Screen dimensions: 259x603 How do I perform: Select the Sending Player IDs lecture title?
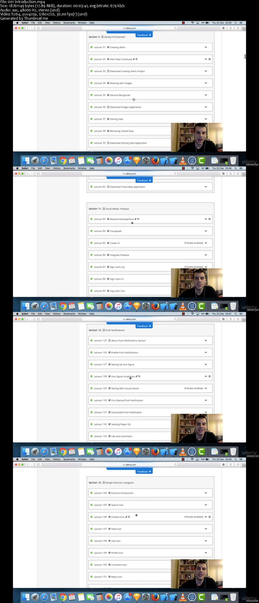click(x=121, y=424)
